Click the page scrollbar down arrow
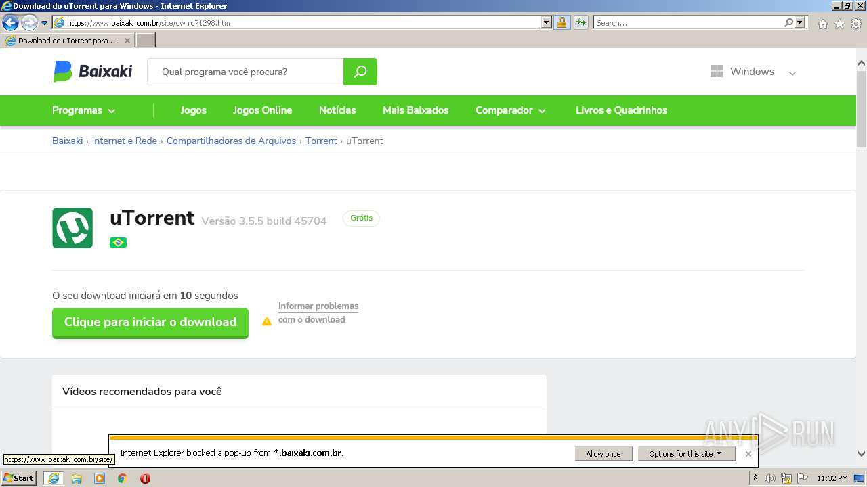867x487 pixels. pos(862,454)
